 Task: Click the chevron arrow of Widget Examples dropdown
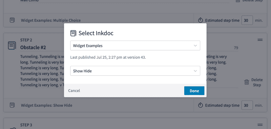click(x=195, y=46)
